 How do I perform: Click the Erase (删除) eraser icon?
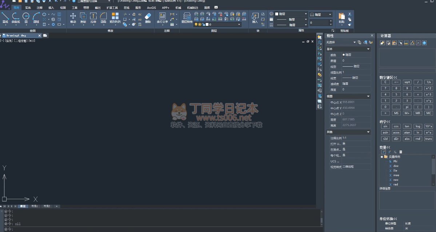click(148, 17)
